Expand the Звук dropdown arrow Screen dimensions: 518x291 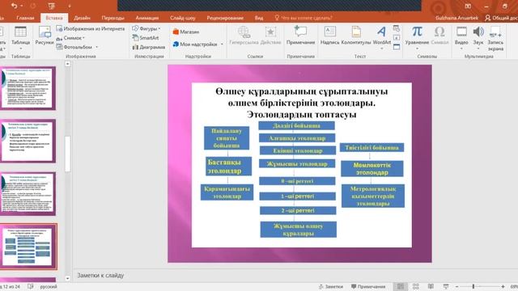tap(478, 48)
